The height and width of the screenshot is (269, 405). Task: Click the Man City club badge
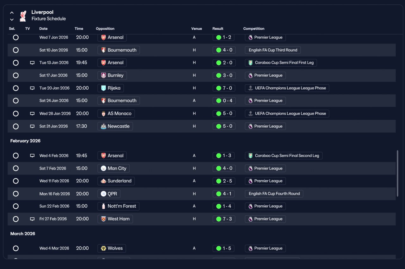tap(103, 168)
